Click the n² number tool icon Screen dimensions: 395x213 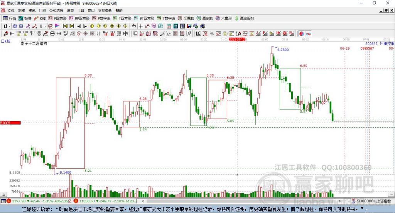[x=66, y=34]
